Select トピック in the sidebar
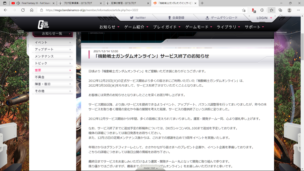The width and height of the screenshot is (304, 171). pyautogui.click(x=53, y=63)
